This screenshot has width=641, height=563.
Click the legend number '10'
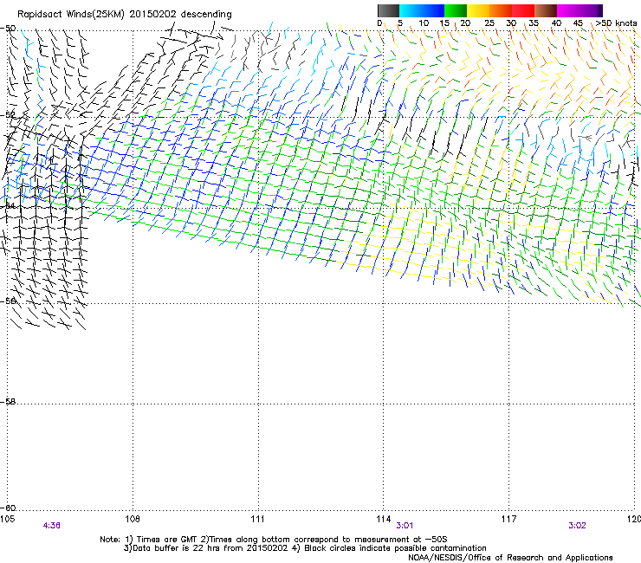[424, 23]
